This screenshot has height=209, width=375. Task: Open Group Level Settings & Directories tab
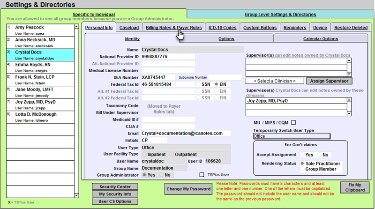coord(280,15)
